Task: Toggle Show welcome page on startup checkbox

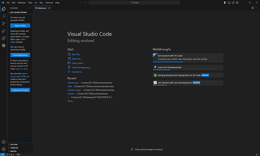Action: click(132, 149)
